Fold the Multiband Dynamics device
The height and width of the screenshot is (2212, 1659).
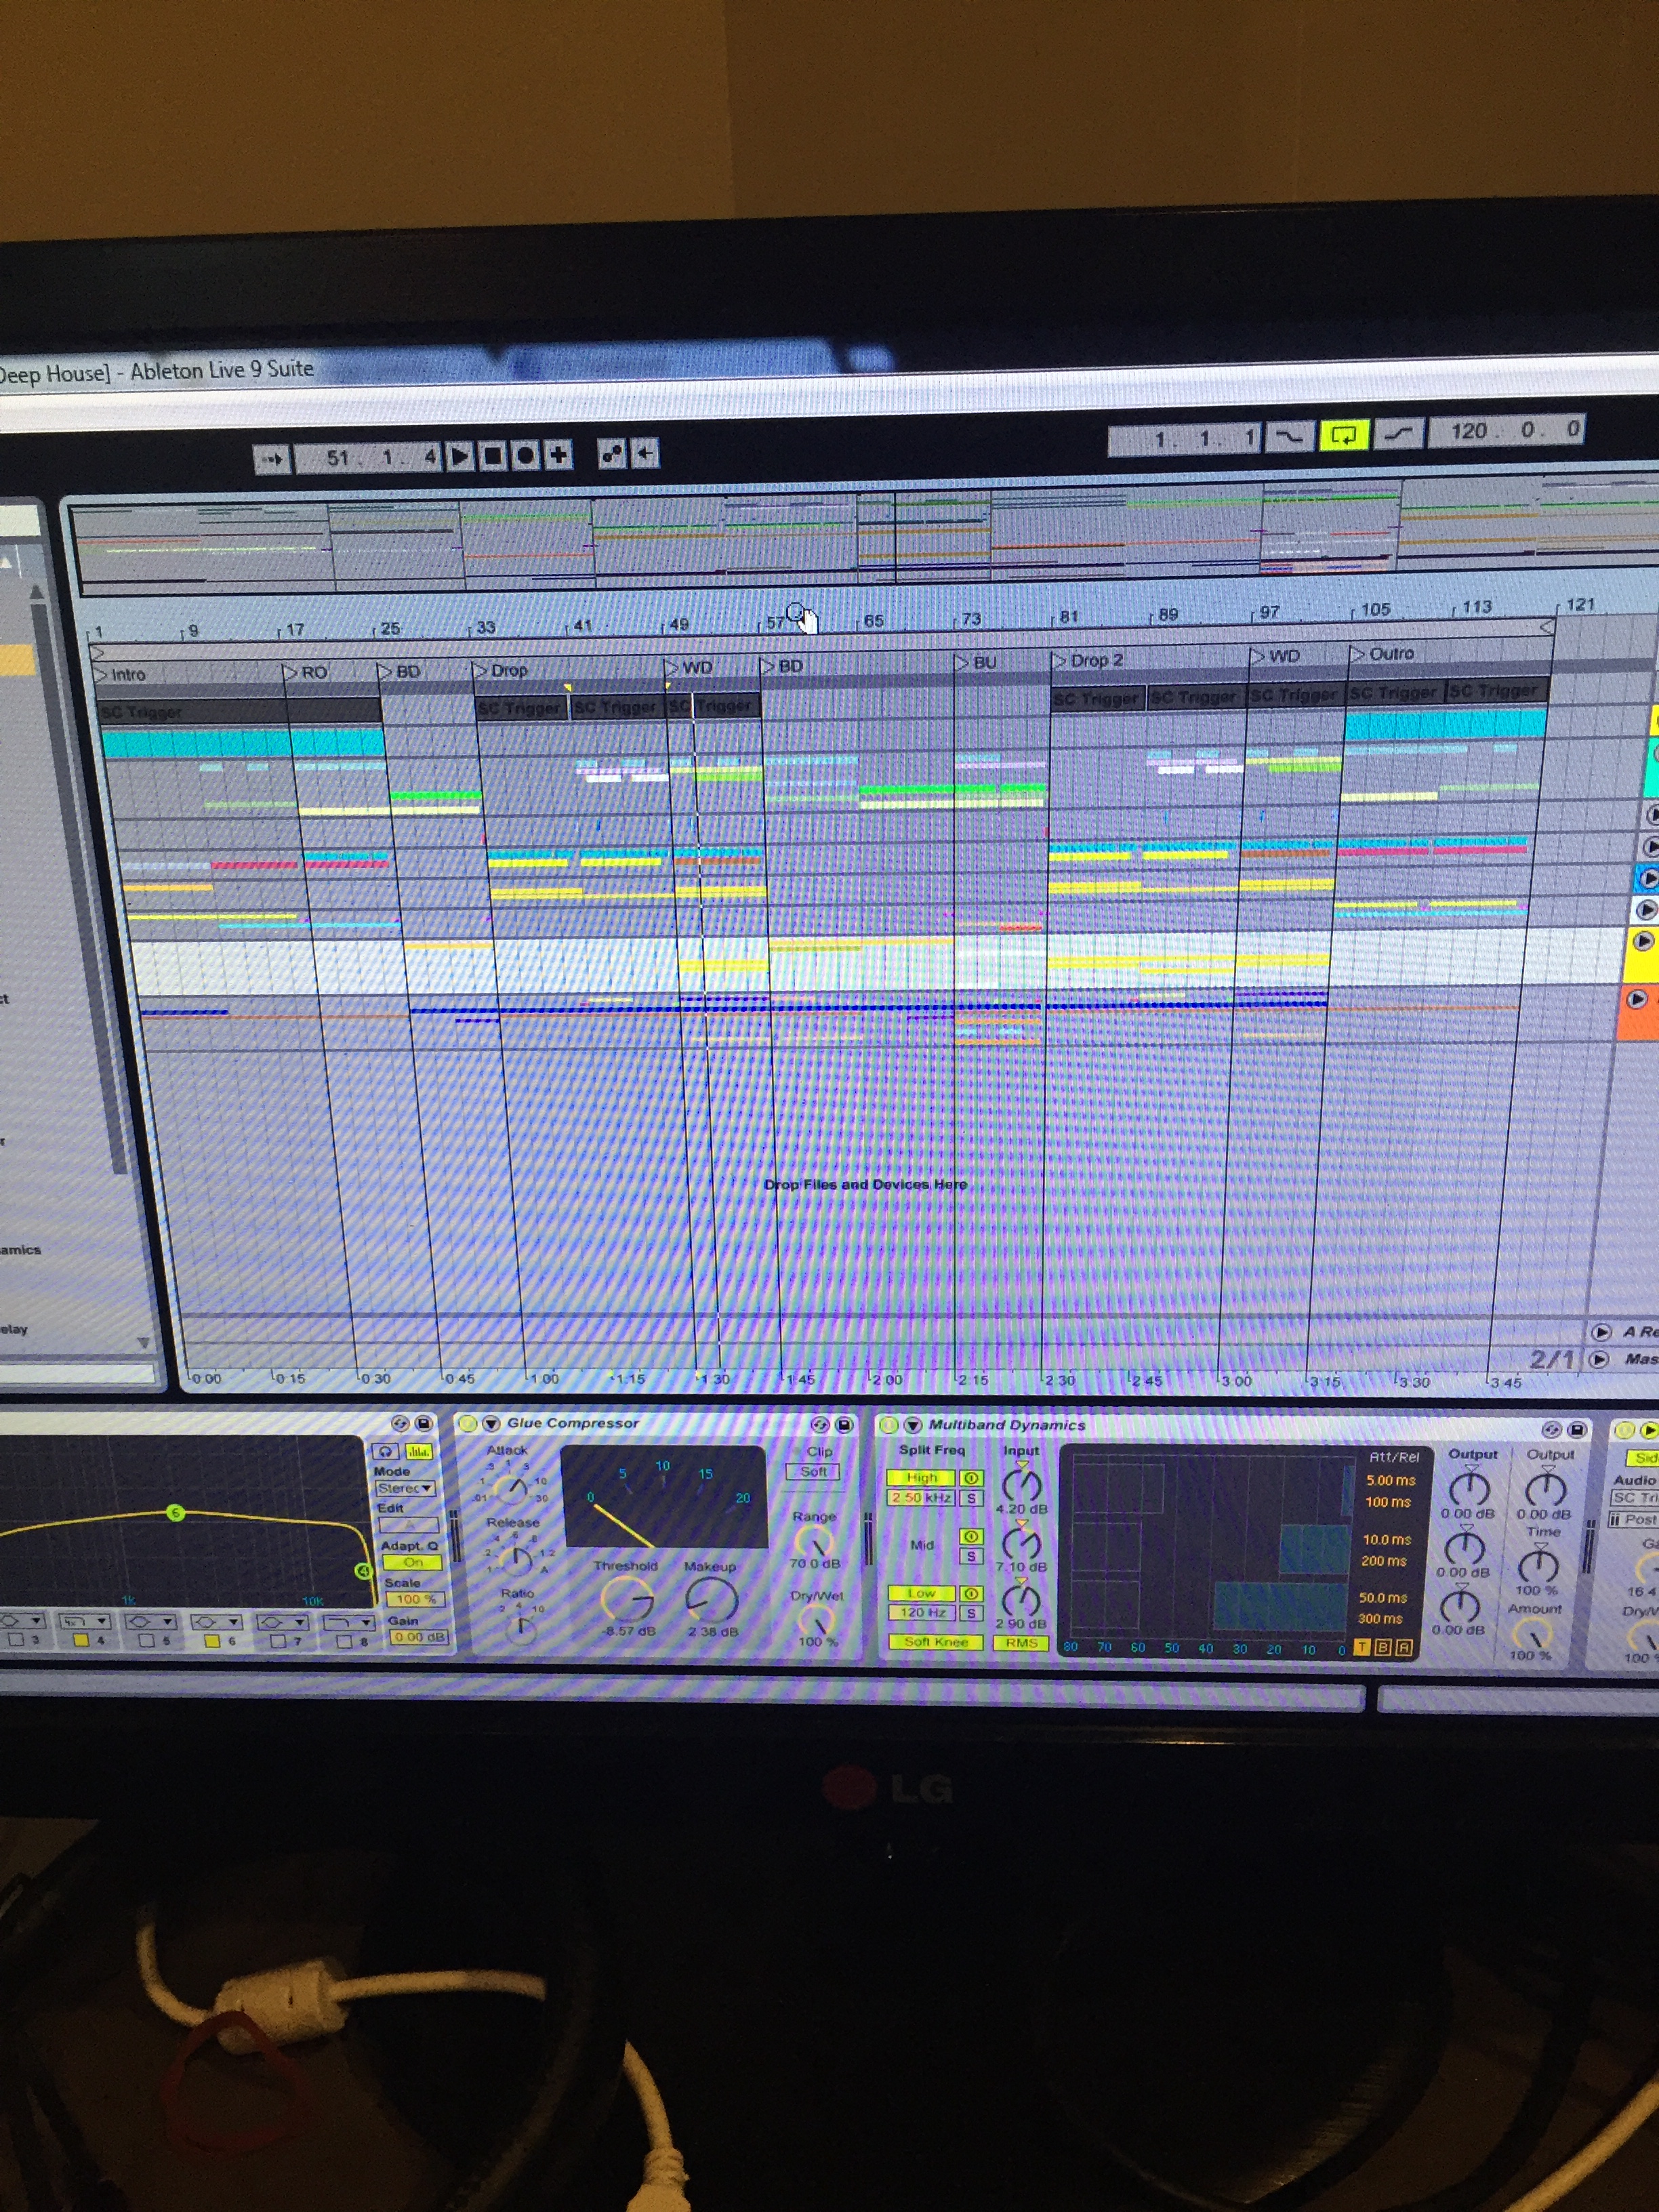912,1425
